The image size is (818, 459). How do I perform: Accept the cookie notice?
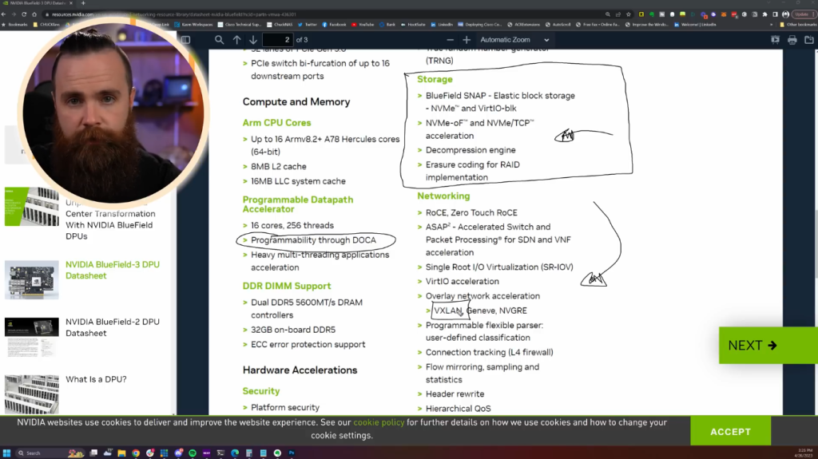[730, 431]
